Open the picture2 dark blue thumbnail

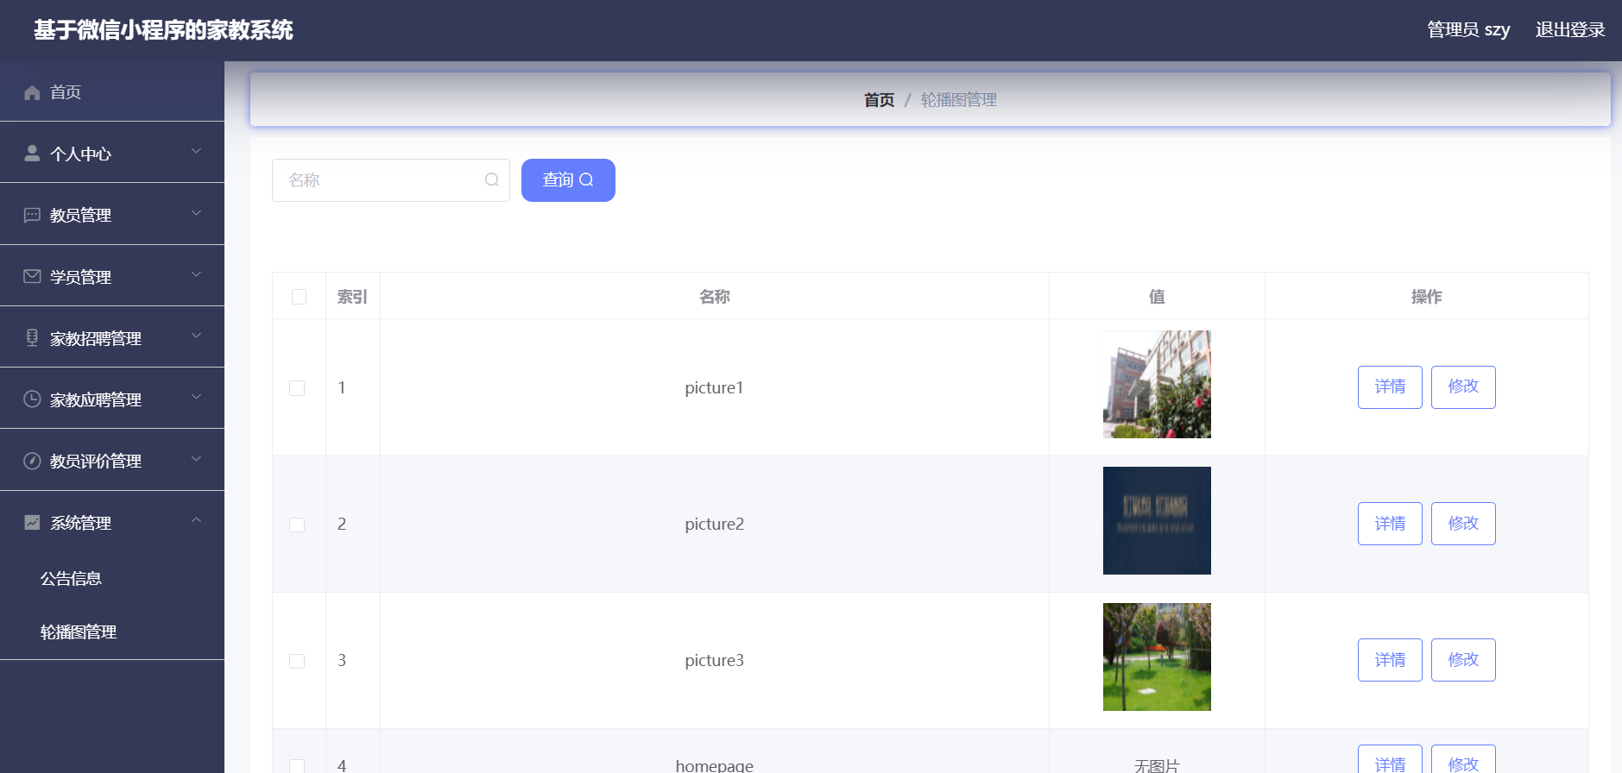coord(1157,521)
